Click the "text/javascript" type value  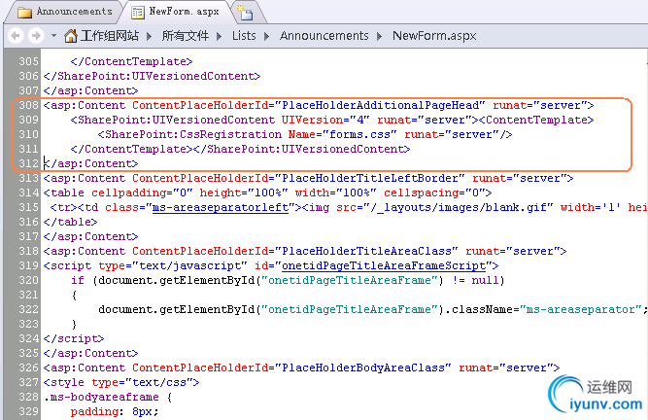pyautogui.click(x=189, y=265)
